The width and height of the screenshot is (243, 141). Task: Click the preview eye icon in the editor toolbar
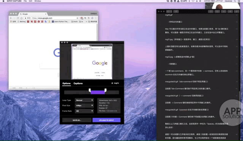(x=217, y=11)
